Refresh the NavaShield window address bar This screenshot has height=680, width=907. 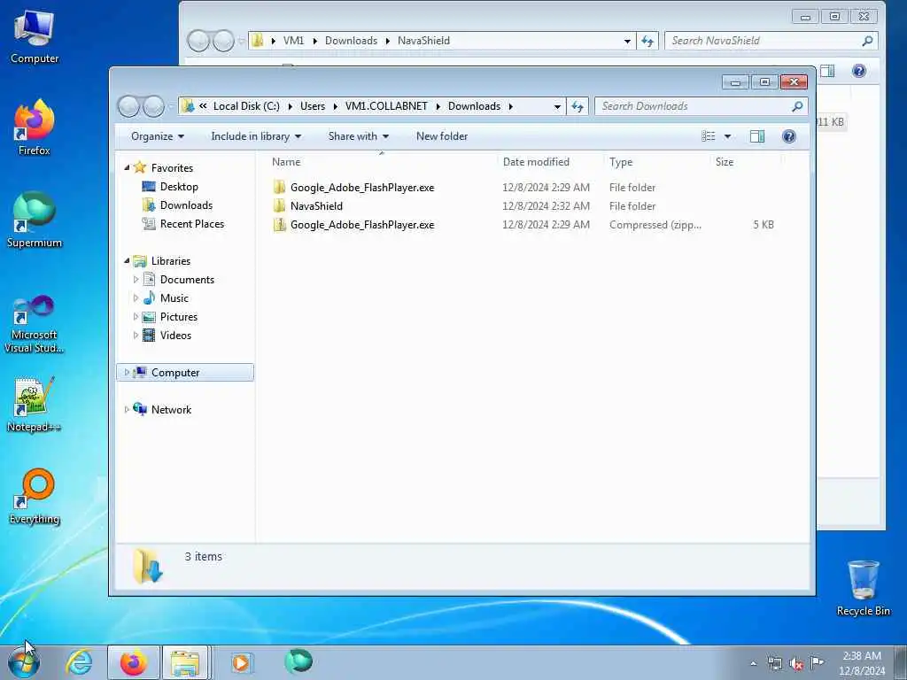[x=647, y=41]
